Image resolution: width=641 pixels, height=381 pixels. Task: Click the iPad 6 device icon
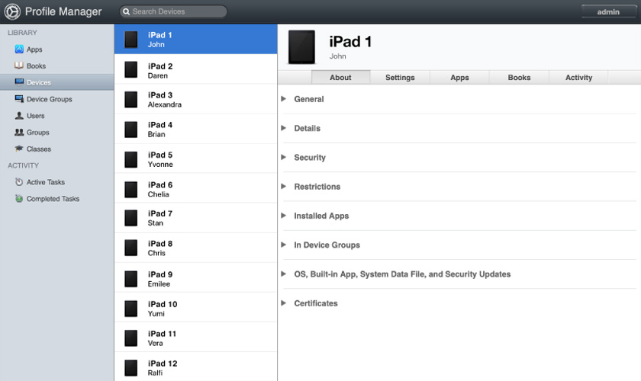coord(130,190)
